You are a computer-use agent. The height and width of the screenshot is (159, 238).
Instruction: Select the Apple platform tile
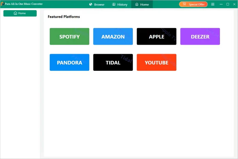coord(156,36)
